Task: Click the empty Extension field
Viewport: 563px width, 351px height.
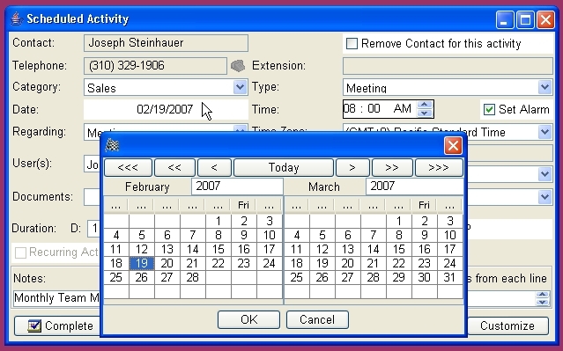Action: (x=448, y=66)
